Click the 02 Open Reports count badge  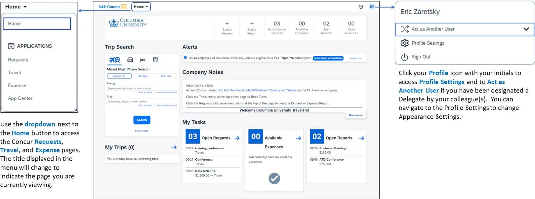pos(317,137)
